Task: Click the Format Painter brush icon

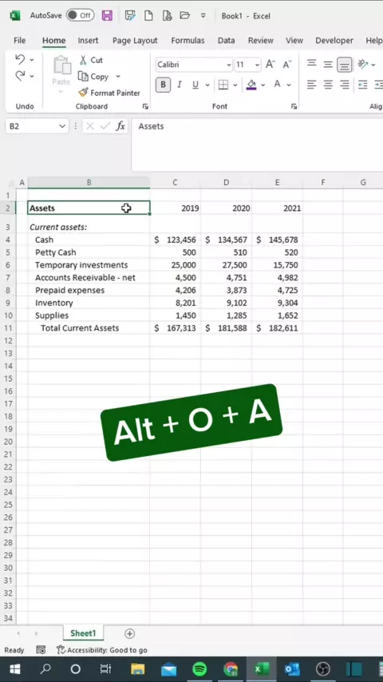Action: [x=83, y=93]
